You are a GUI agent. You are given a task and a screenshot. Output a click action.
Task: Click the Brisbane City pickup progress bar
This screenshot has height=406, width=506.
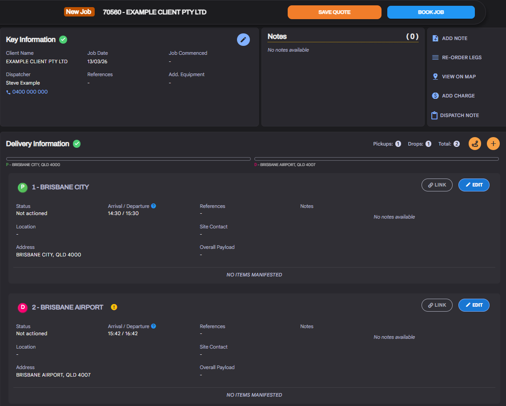coord(129,159)
